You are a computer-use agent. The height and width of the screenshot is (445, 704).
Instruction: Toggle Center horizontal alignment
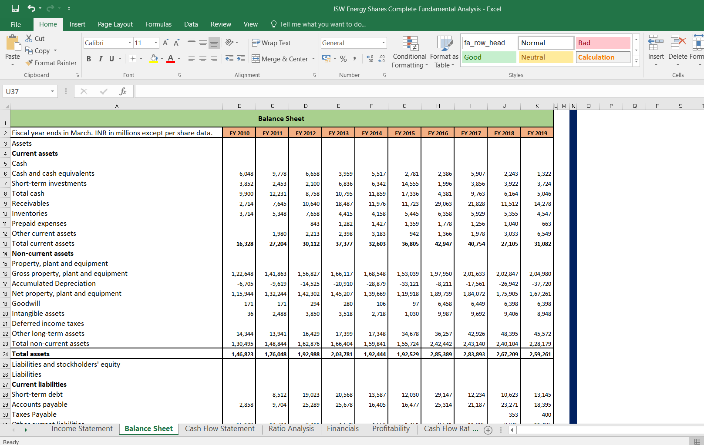pos(203,59)
